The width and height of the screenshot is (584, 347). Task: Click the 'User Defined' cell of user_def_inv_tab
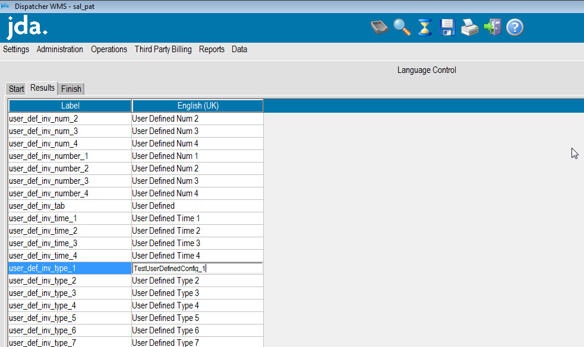click(x=197, y=206)
